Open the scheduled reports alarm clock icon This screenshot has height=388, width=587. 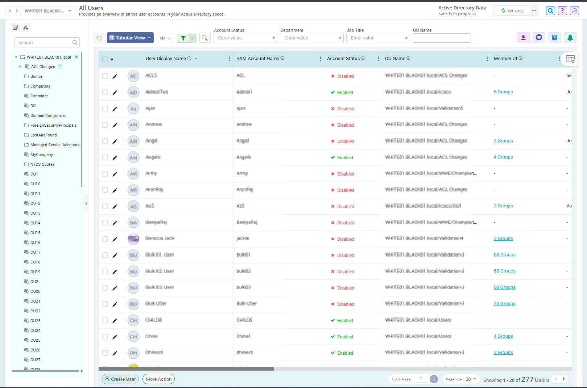(x=554, y=37)
